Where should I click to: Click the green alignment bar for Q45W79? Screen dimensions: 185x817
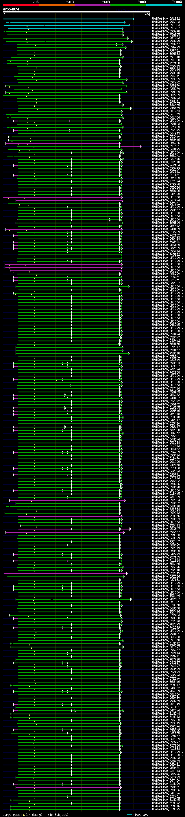[75, 108]
